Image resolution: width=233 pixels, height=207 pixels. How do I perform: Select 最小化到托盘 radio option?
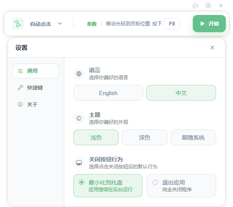(108, 186)
